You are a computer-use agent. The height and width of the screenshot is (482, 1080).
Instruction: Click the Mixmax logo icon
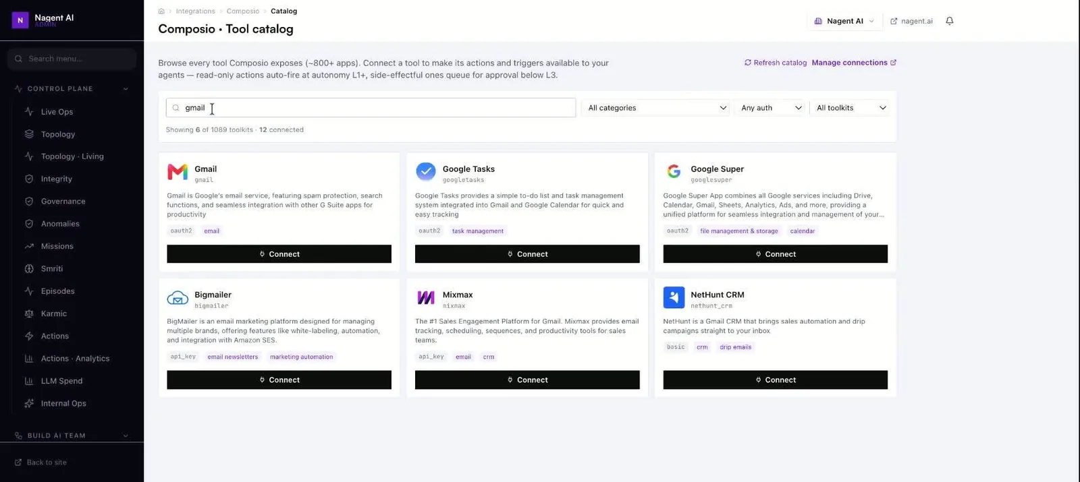426,297
